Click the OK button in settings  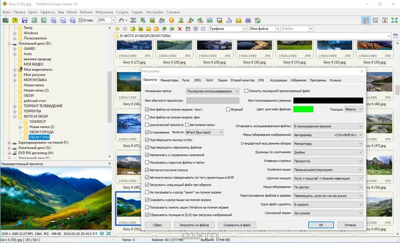tap(320, 225)
